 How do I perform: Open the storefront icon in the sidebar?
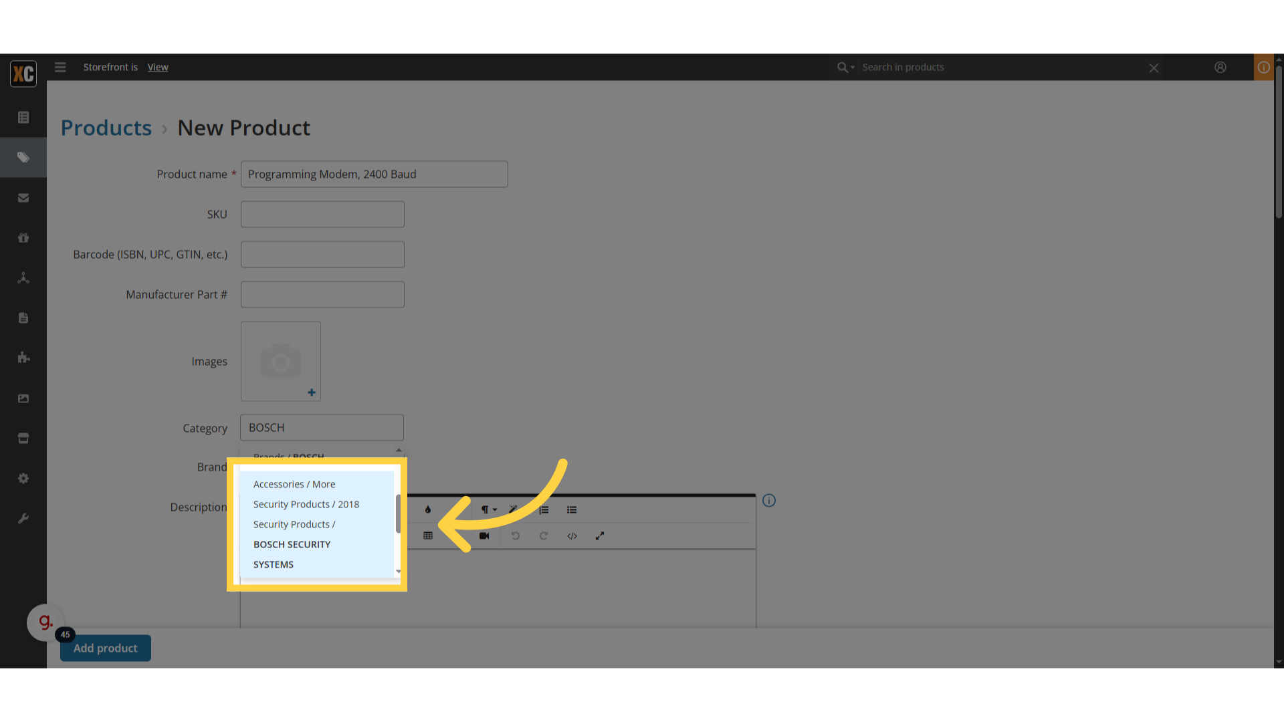click(23, 439)
